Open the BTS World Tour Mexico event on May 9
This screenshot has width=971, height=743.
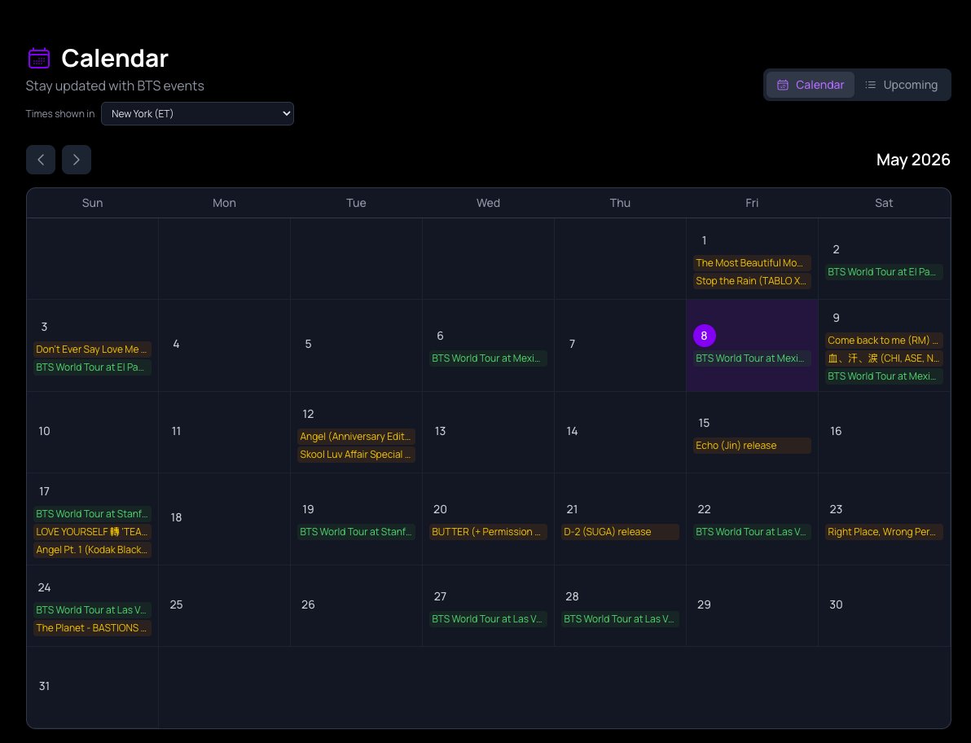884,376
